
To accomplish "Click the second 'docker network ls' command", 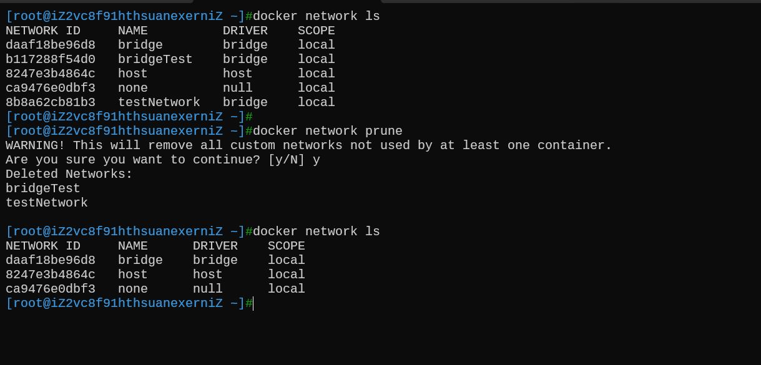I will pos(317,231).
